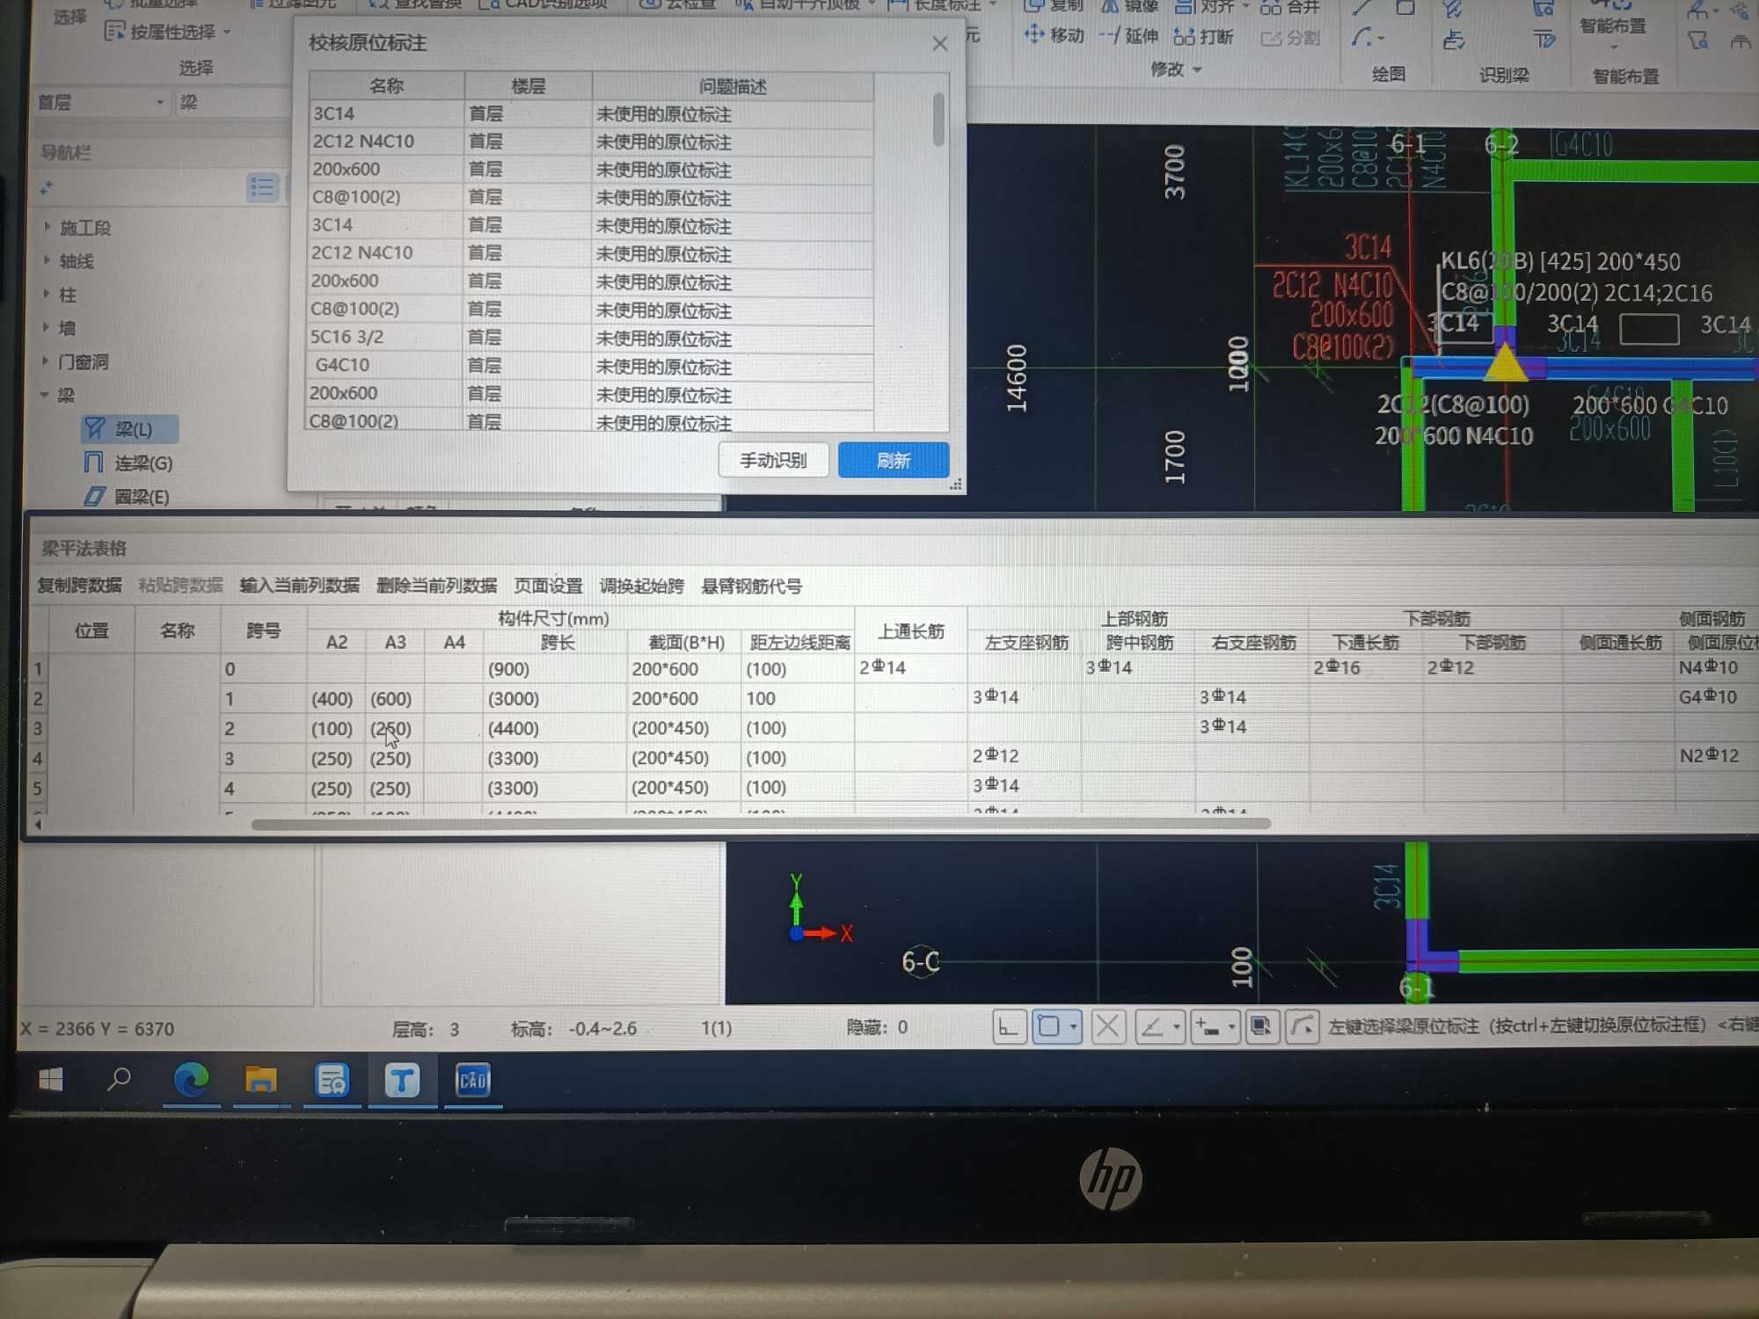
Task: Select the 圈梁(E) ring beam item
Action: click(128, 497)
